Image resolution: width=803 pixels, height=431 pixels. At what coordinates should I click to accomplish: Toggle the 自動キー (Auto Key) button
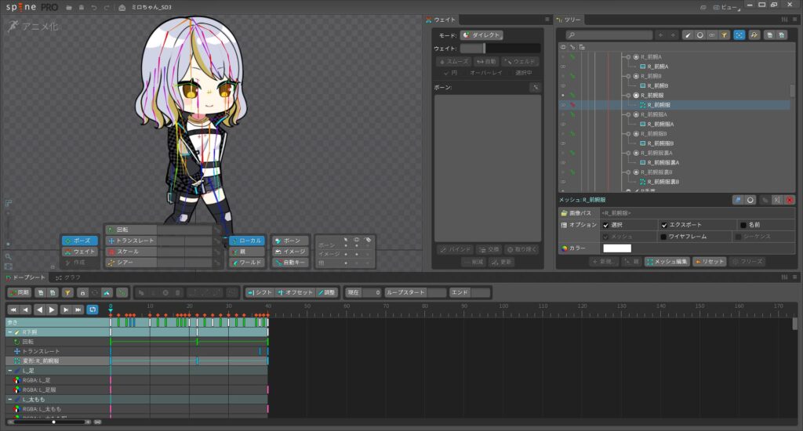click(x=290, y=262)
